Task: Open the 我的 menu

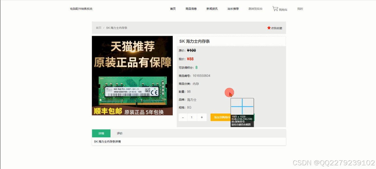Action: click(300, 9)
